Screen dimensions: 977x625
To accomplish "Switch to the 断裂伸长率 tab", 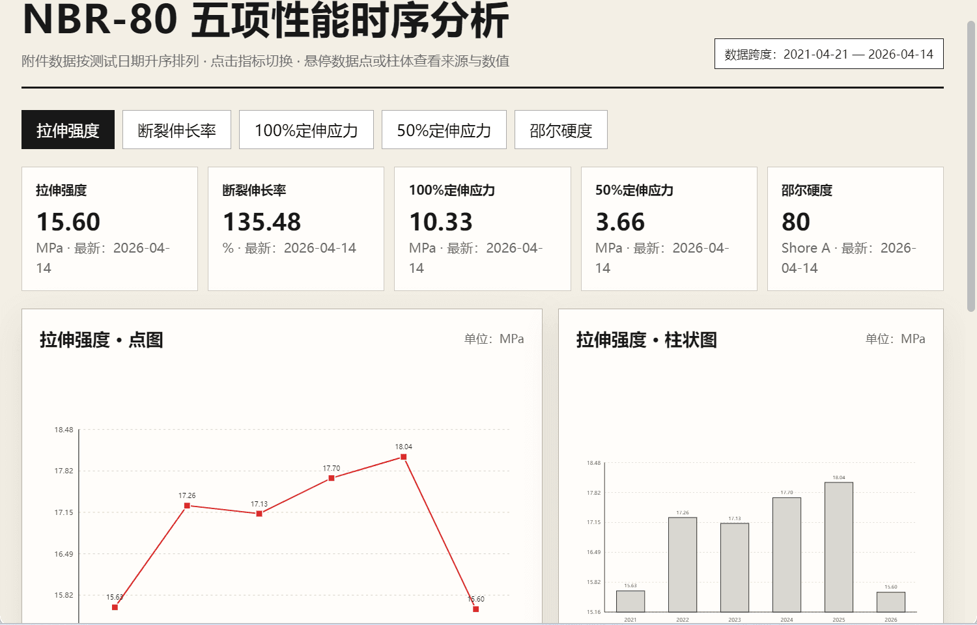I will [x=177, y=130].
